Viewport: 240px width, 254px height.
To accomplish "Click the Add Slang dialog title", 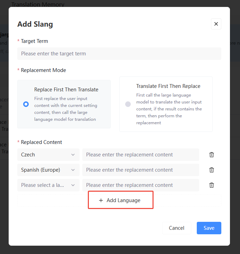I will [35, 24].
